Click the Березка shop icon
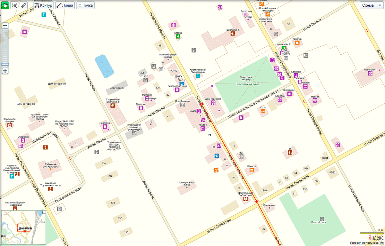385x246 pixels. coord(280,99)
